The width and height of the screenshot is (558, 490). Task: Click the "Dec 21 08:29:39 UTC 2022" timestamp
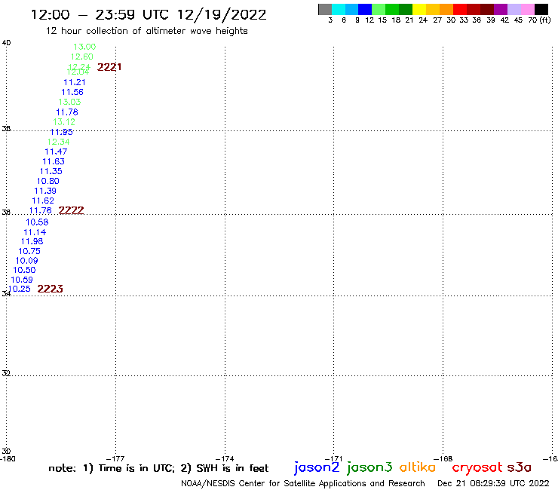(493, 483)
